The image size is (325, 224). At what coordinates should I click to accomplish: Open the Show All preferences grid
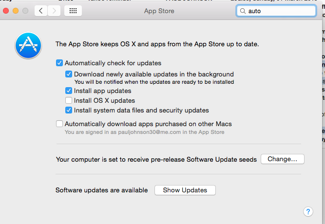click(73, 10)
